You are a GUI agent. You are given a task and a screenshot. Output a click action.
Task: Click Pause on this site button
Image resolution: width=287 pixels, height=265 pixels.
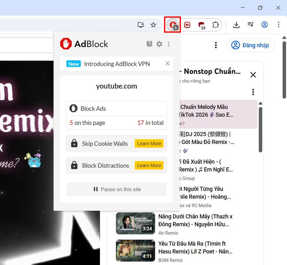coord(116,189)
